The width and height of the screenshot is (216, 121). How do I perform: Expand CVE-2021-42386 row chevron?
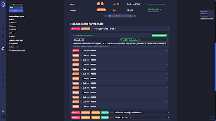point(167,60)
